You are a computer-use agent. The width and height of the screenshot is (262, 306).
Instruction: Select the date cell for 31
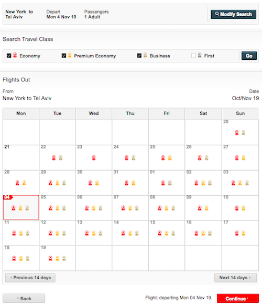130,183
